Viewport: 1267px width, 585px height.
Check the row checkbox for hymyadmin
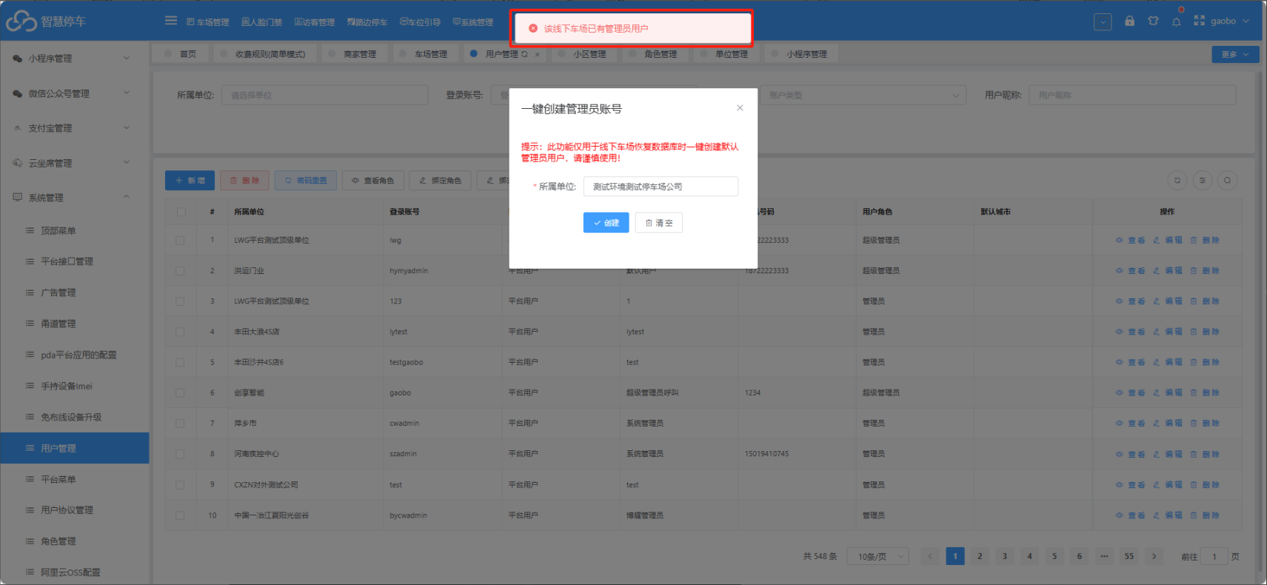pyautogui.click(x=180, y=271)
